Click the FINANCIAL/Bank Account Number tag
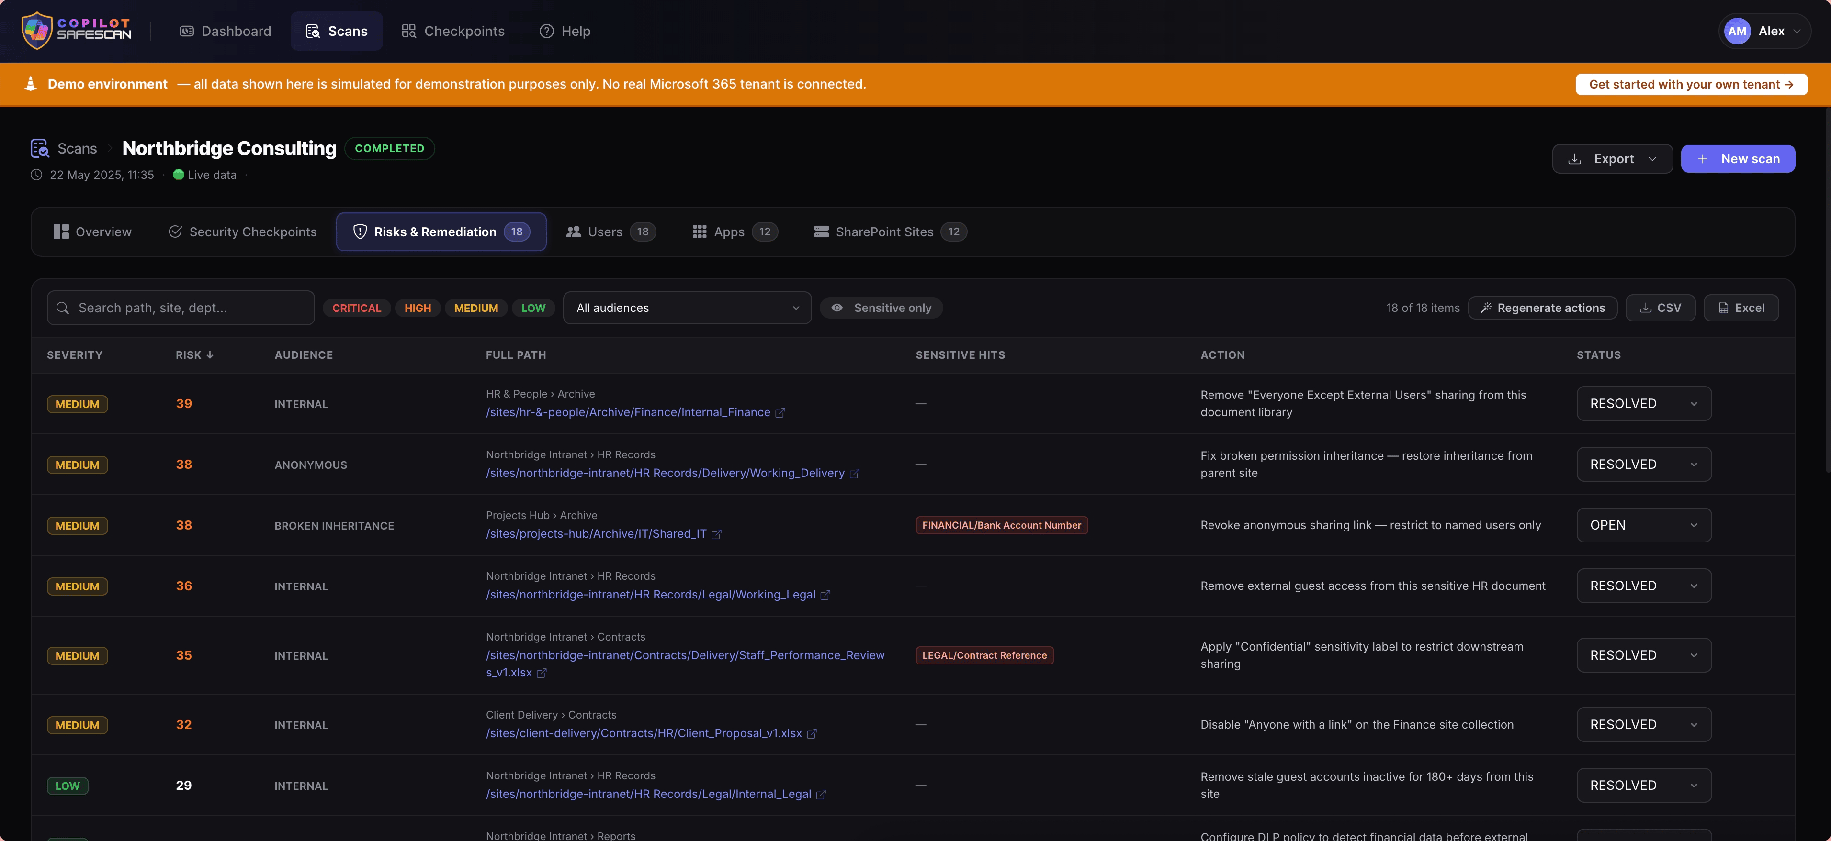1831x841 pixels. click(x=1002, y=526)
